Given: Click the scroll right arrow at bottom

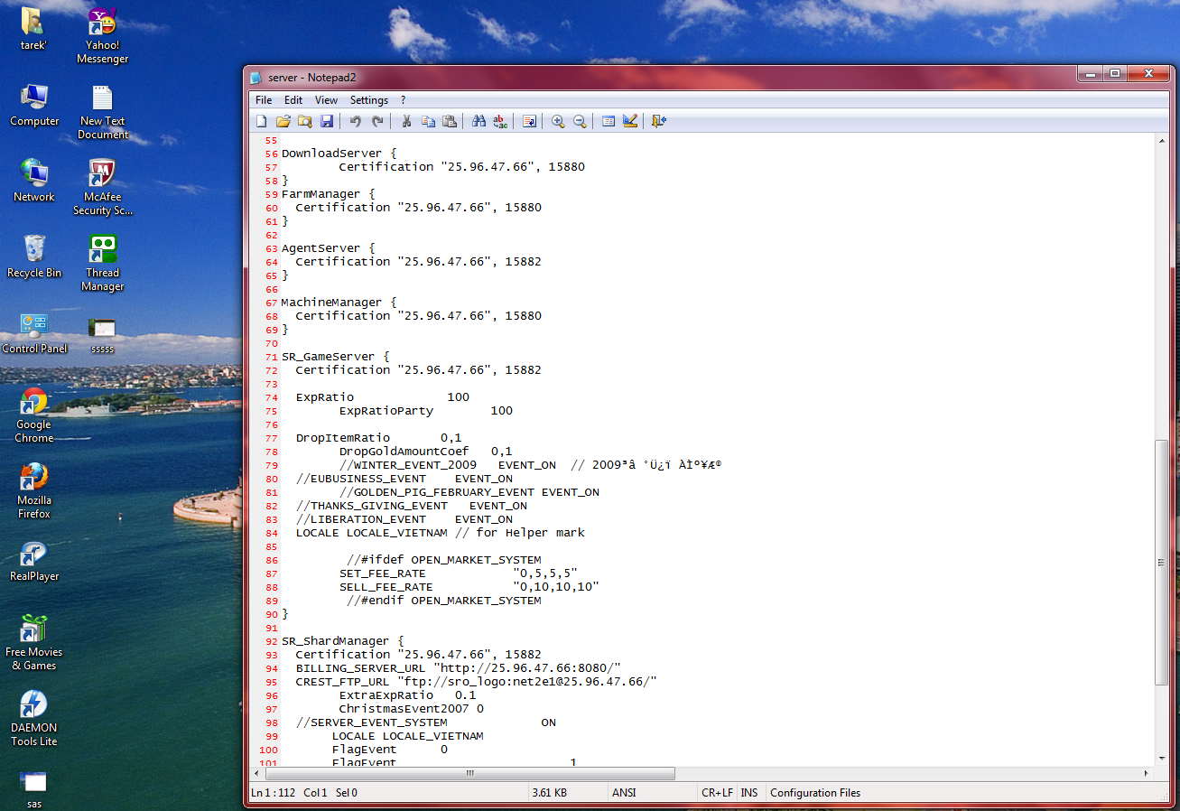Looking at the screenshot, I should [x=1147, y=774].
